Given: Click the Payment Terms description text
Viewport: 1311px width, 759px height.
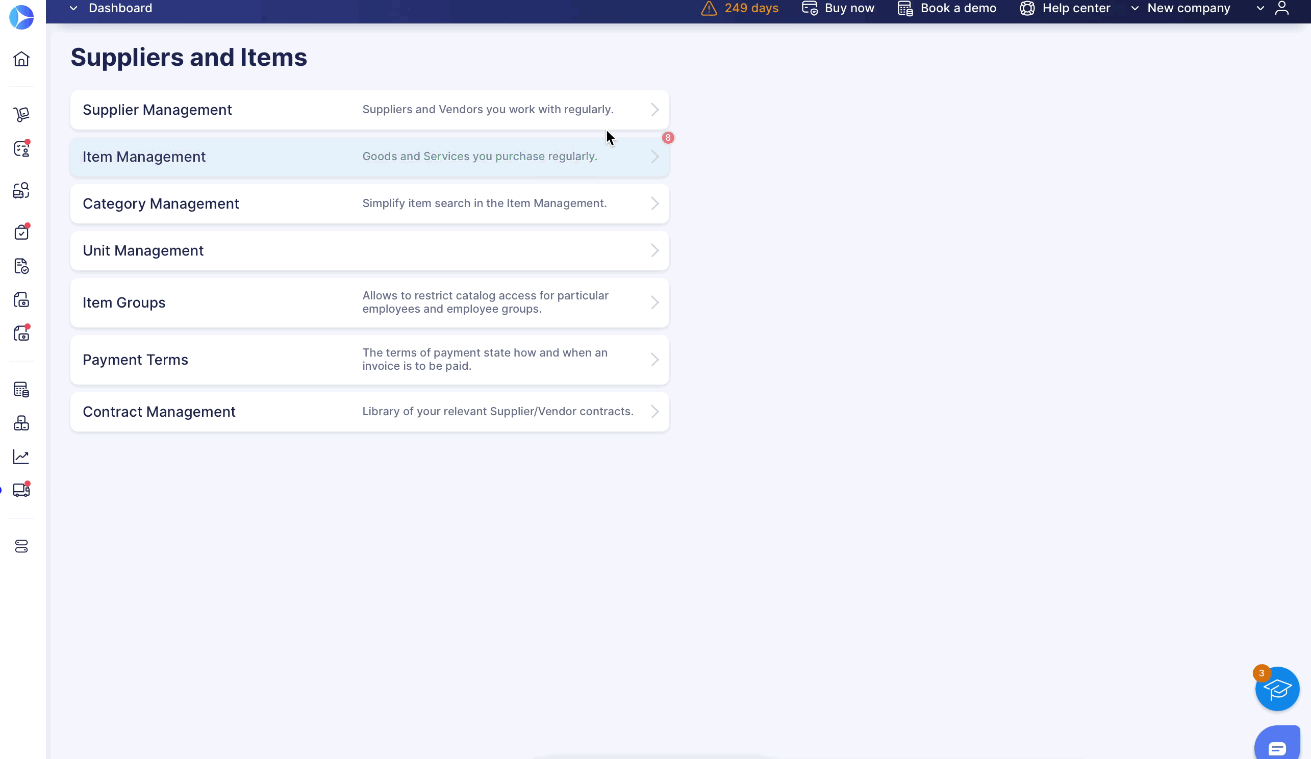Looking at the screenshot, I should (x=485, y=360).
